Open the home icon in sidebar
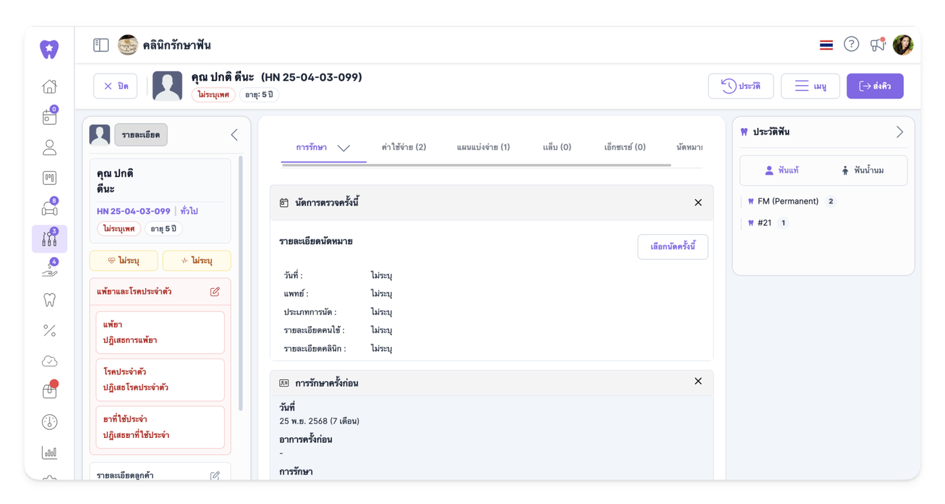 coord(49,86)
